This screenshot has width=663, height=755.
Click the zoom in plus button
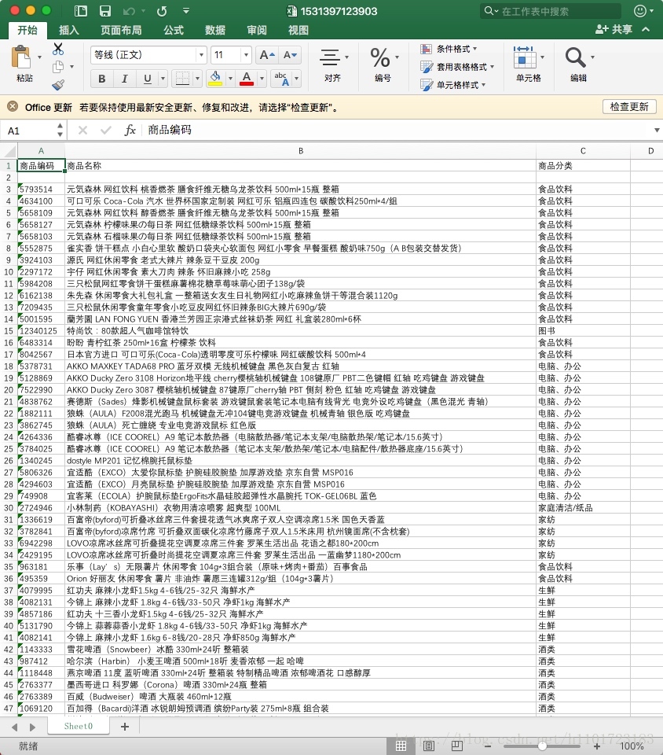(x=597, y=746)
